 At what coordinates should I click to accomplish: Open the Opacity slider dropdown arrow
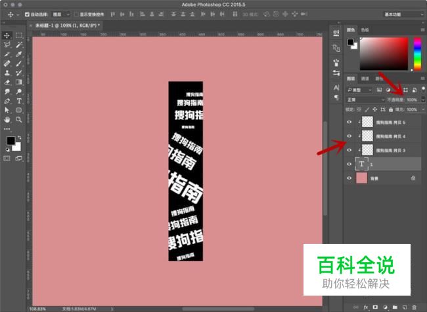[423, 100]
